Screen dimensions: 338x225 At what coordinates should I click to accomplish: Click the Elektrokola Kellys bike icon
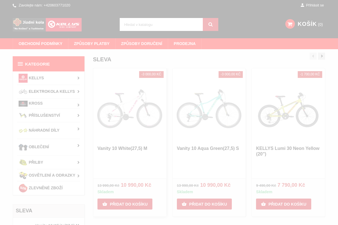pos(23,91)
